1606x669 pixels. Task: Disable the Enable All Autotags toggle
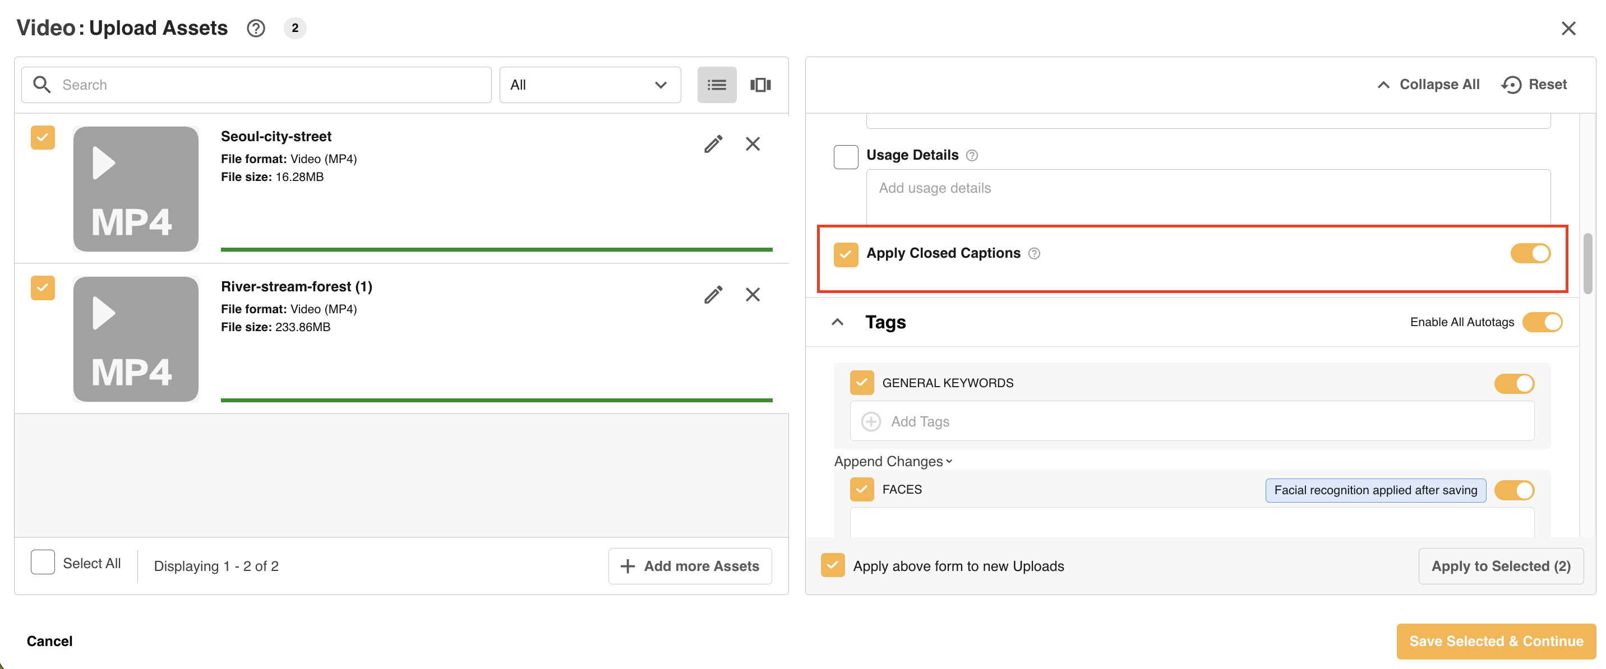coord(1542,322)
